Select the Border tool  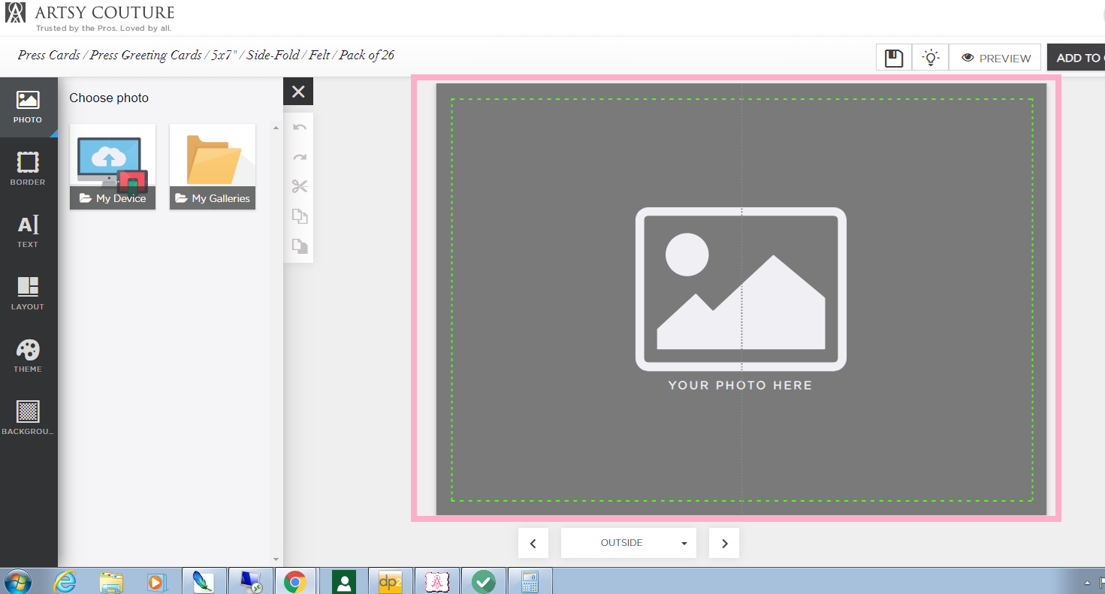click(28, 169)
